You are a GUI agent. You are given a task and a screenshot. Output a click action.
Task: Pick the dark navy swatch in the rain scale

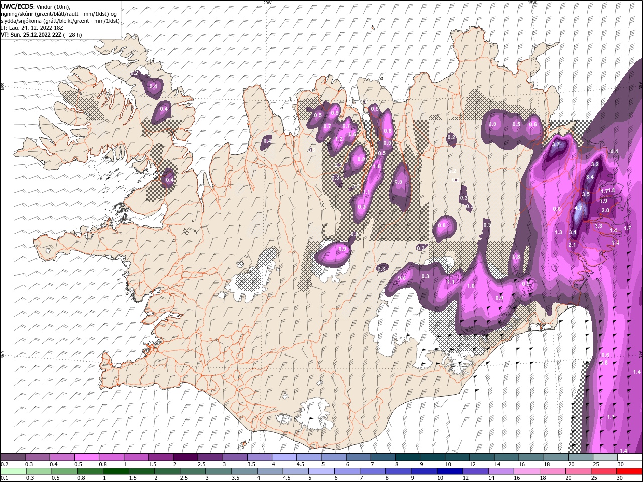450,471
